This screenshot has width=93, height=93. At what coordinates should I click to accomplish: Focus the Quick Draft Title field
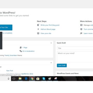point(75,48)
